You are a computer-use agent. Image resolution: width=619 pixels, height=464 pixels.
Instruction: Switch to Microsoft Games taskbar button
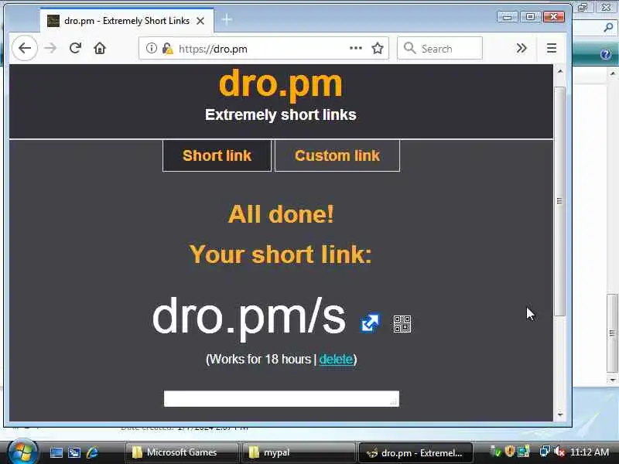tap(182, 452)
